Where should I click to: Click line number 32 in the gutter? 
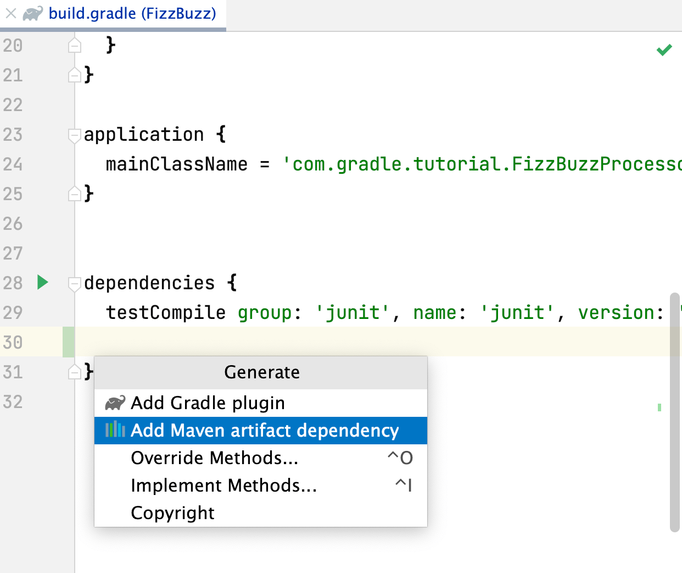[x=13, y=402]
